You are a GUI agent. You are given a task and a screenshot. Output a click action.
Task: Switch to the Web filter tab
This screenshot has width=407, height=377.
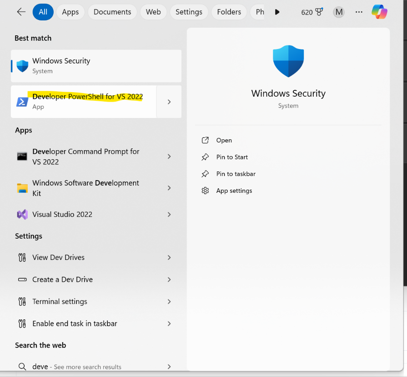click(153, 12)
